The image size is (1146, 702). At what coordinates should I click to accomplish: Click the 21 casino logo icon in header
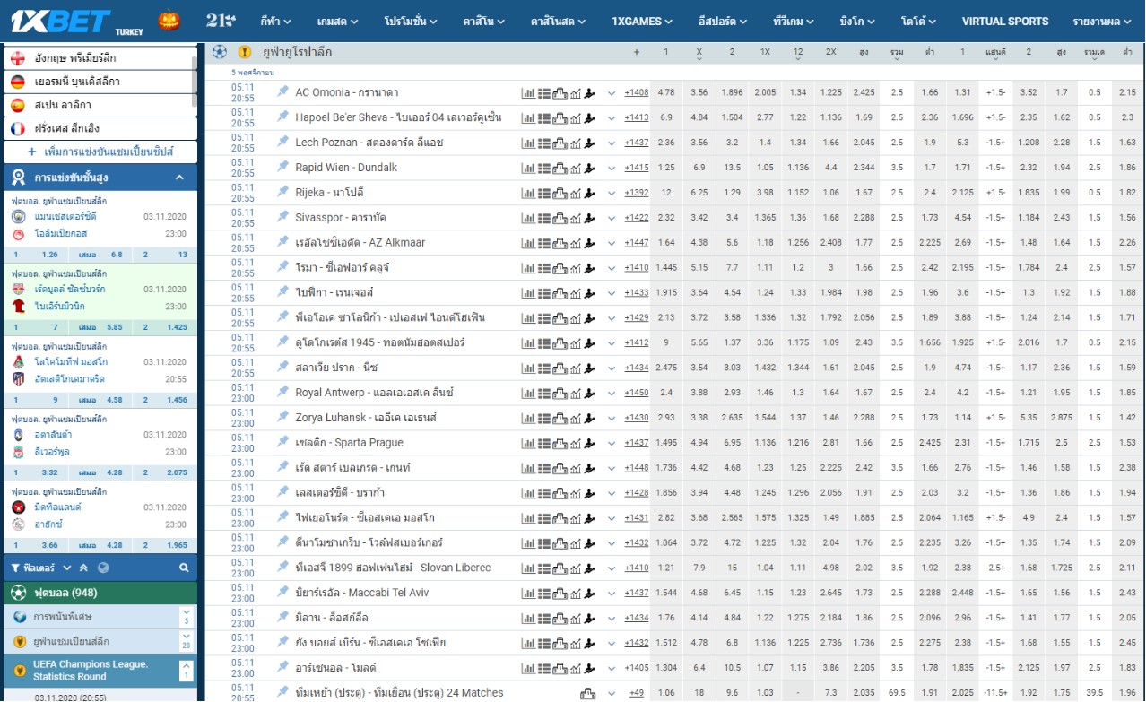[221, 20]
